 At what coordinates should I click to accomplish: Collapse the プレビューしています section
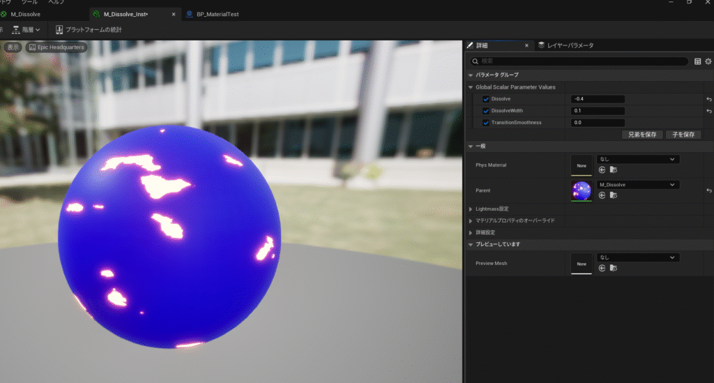point(471,245)
